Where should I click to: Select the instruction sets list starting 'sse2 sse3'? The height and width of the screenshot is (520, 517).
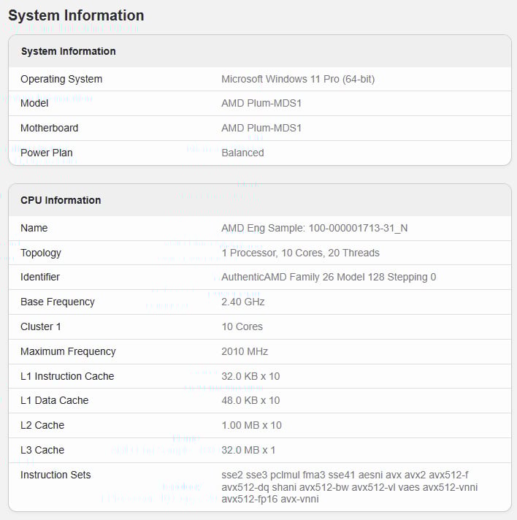pyautogui.click(x=350, y=487)
